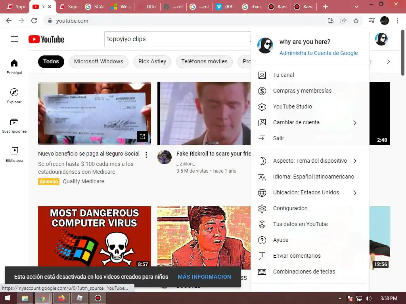This screenshot has width=406, height=304.
Task: Switch to the DDo browser tab
Action: tap(147, 7)
